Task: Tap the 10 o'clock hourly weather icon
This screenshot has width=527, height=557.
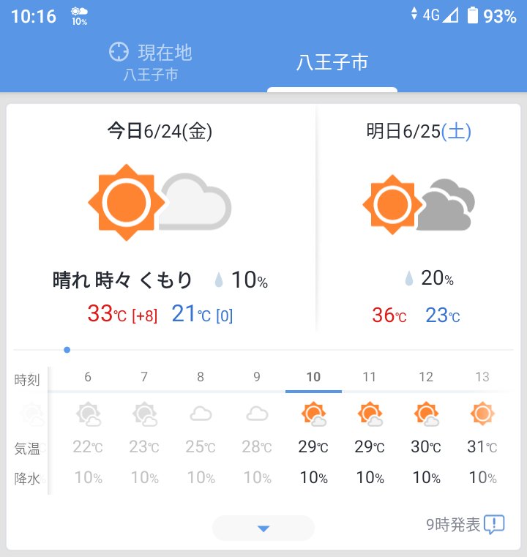Action: pos(313,415)
